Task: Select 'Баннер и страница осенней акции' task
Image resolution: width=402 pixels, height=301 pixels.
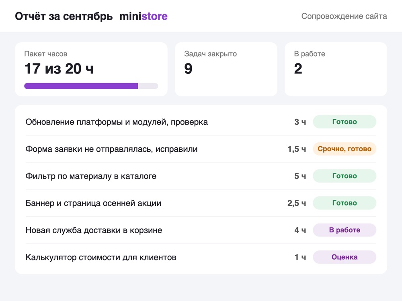Action: tap(201, 203)
